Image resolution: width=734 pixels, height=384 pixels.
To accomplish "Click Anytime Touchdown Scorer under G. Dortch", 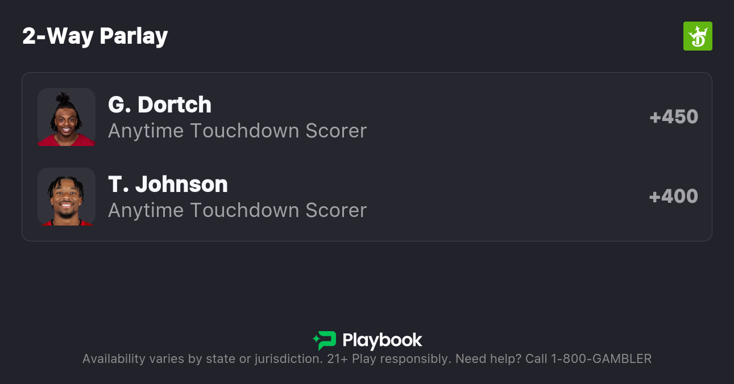I will (237, 131).
